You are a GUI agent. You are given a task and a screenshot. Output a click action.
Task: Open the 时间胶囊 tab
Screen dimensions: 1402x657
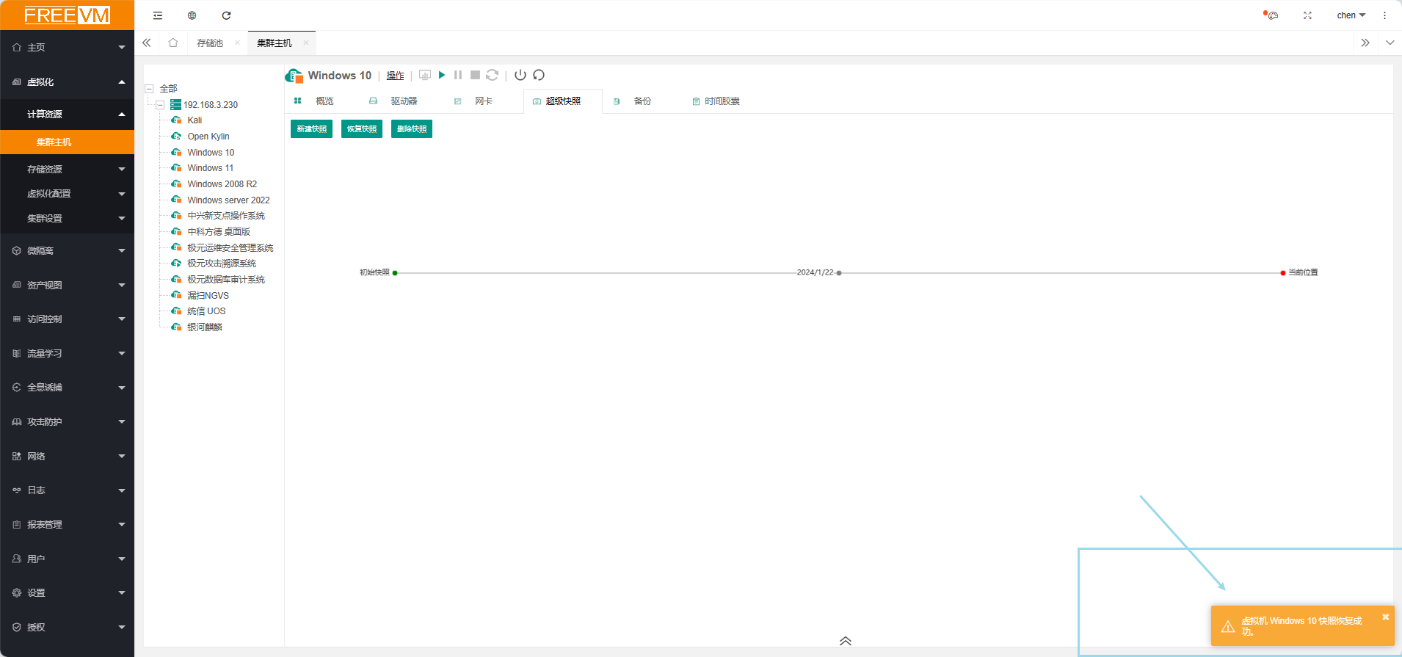pyautogui.click(x=722, y=101)
